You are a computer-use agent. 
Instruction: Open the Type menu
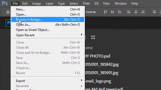coord(61,3)
